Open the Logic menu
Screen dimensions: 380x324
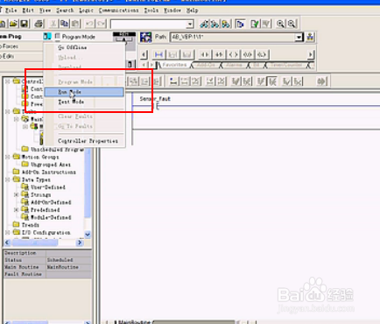pos(86,11)
